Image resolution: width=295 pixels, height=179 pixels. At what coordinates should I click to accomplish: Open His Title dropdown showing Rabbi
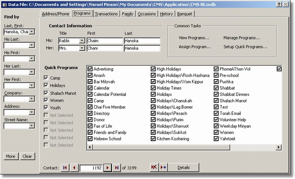(82, 41)
